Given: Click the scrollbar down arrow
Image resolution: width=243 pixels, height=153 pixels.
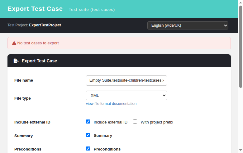Looking at the screenshot, I should [241, 150].
